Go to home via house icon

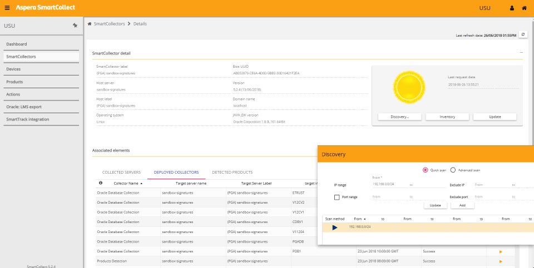pos(524,8)
